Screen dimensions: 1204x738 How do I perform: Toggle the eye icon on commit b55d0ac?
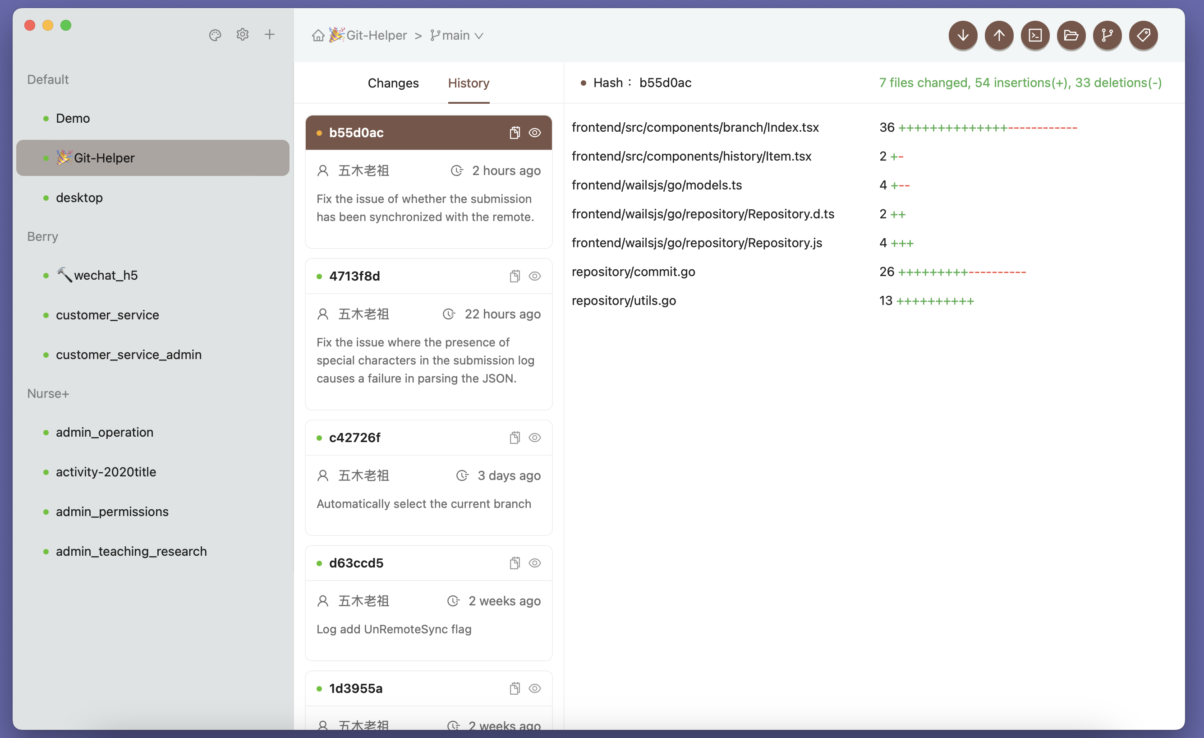[x=534, y=133]
